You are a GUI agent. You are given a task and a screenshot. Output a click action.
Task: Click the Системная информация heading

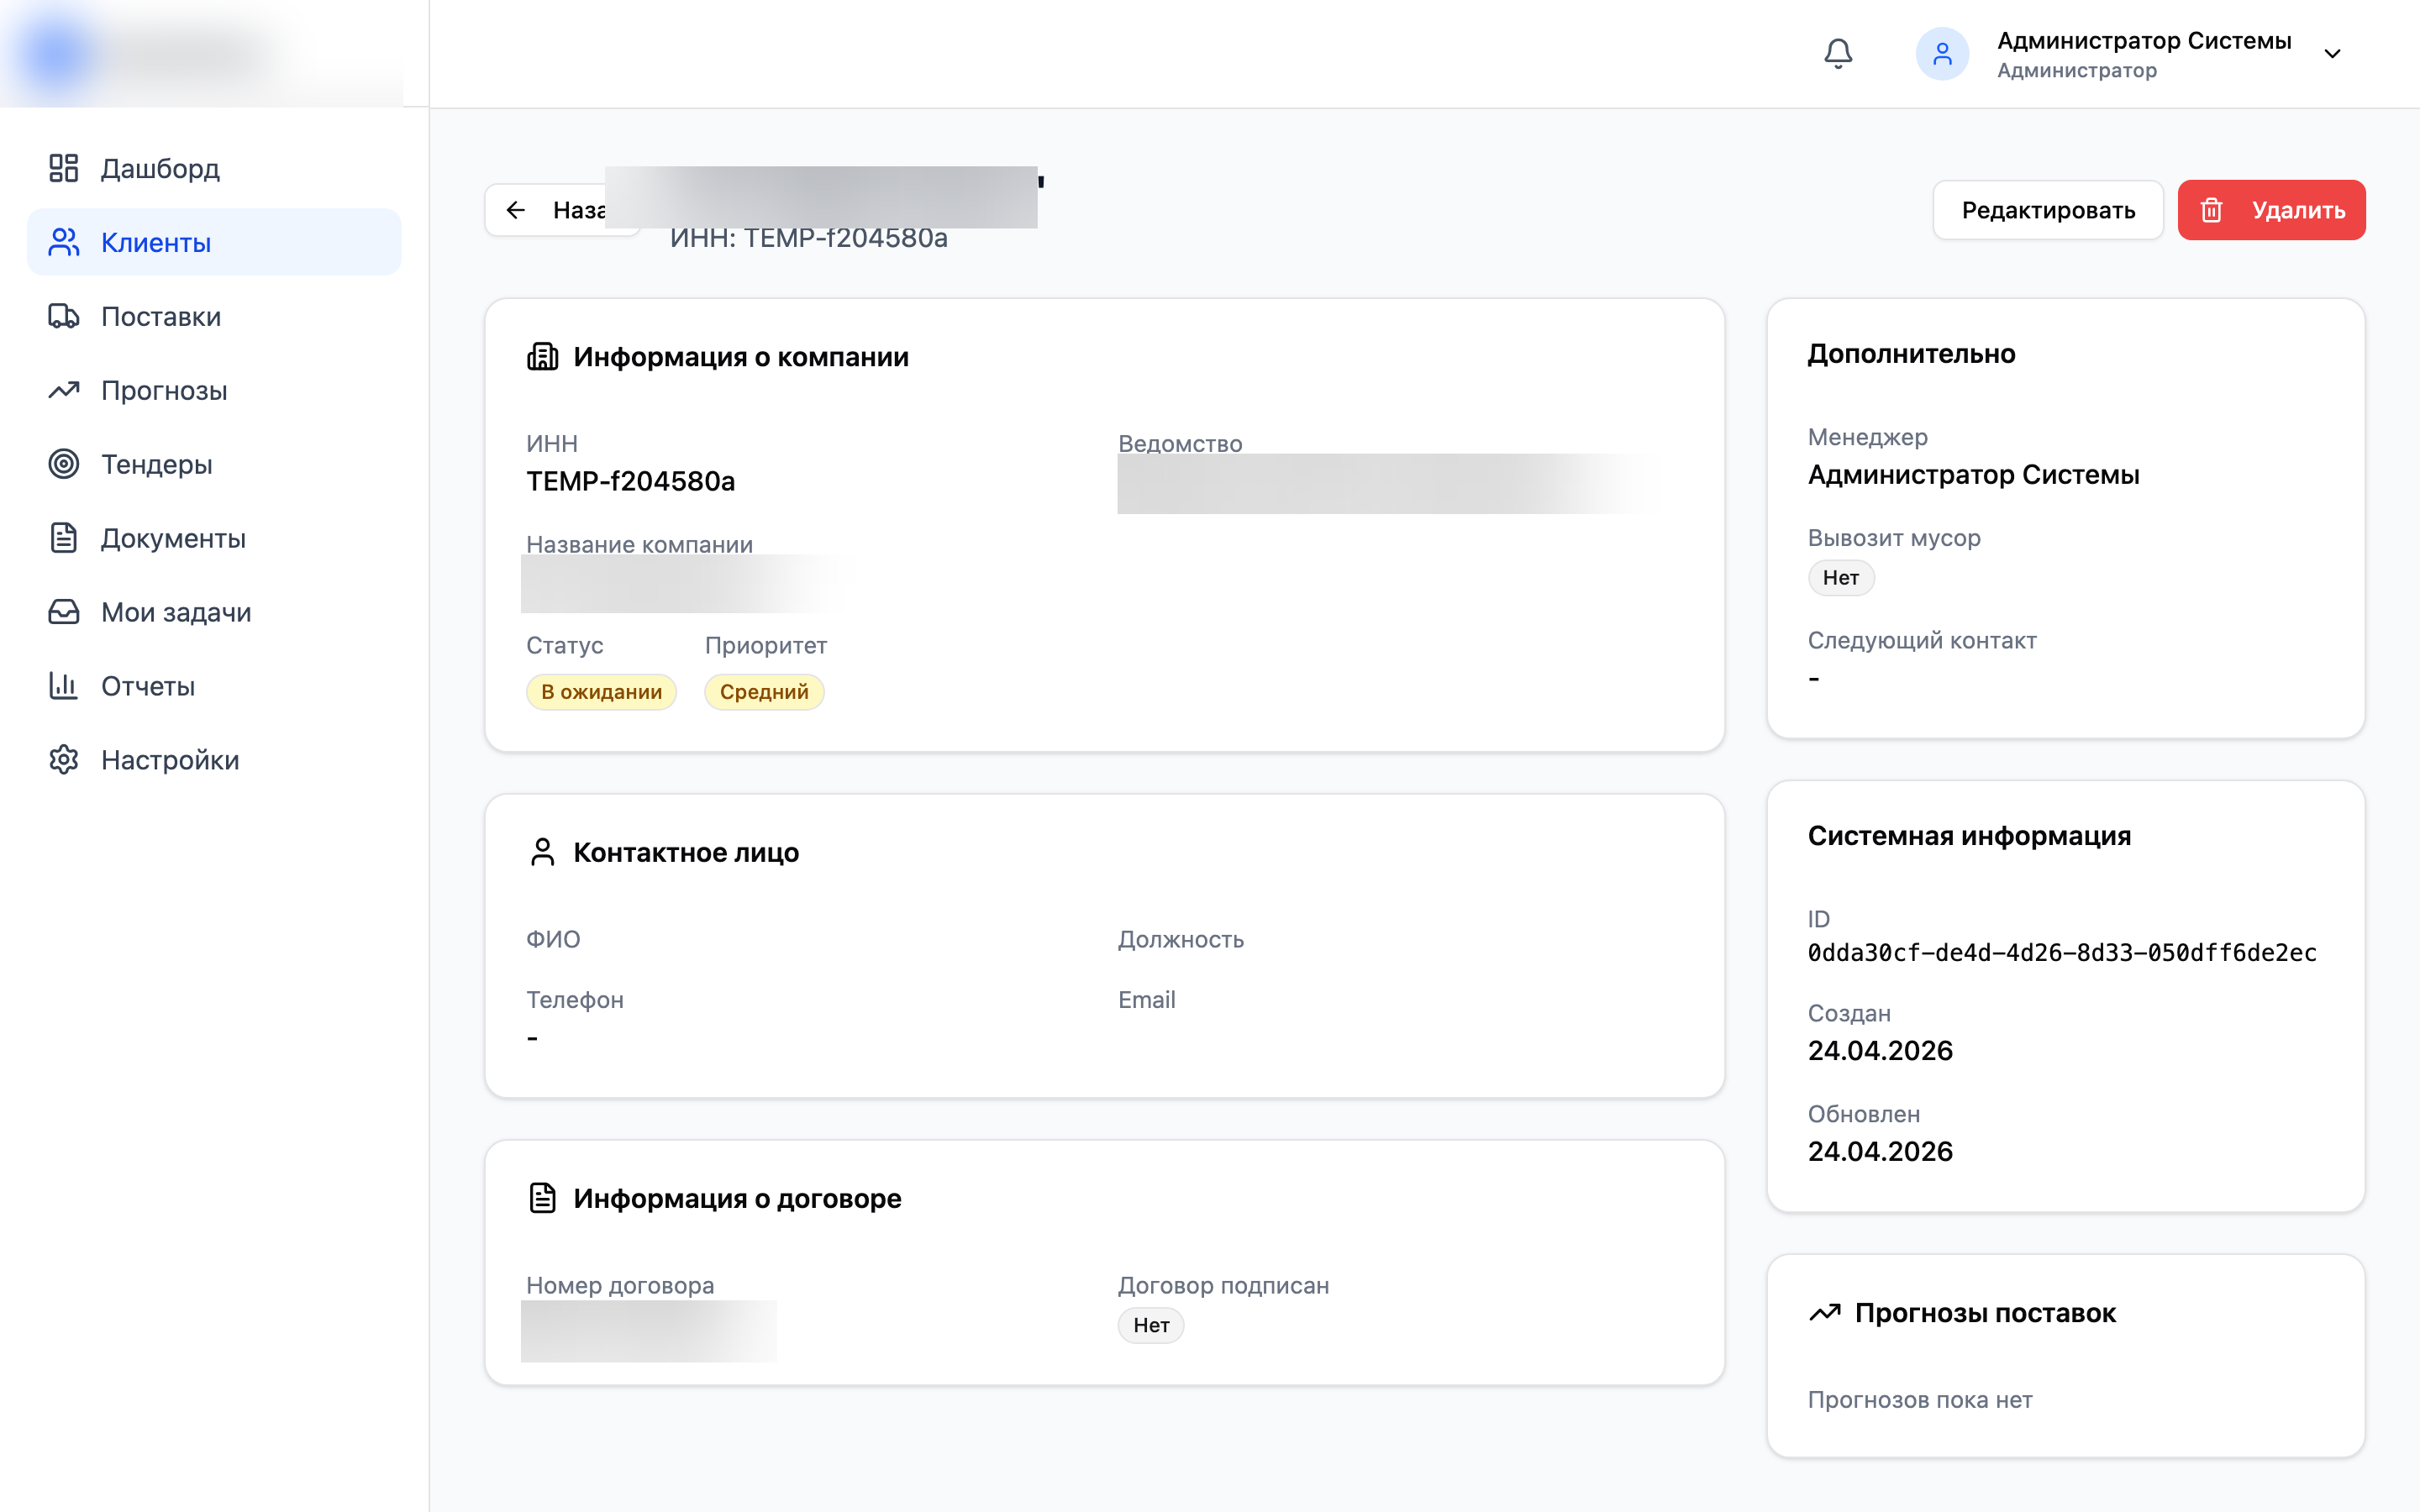point(1969,836)
